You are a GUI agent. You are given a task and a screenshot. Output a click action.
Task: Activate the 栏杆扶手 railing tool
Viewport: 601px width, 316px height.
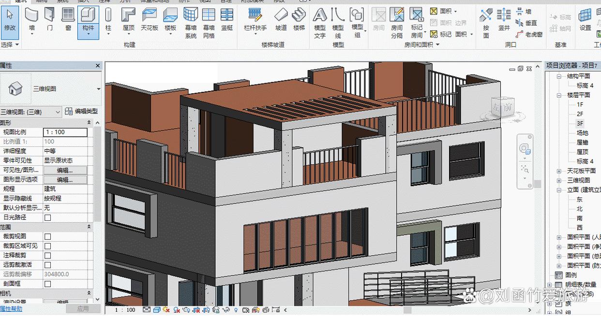click(x=255, y=21)
